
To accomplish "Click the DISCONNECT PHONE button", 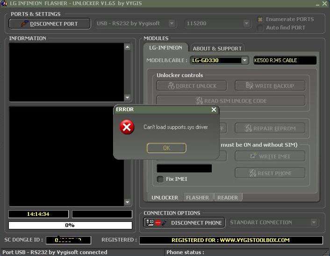I will point(184,223).
